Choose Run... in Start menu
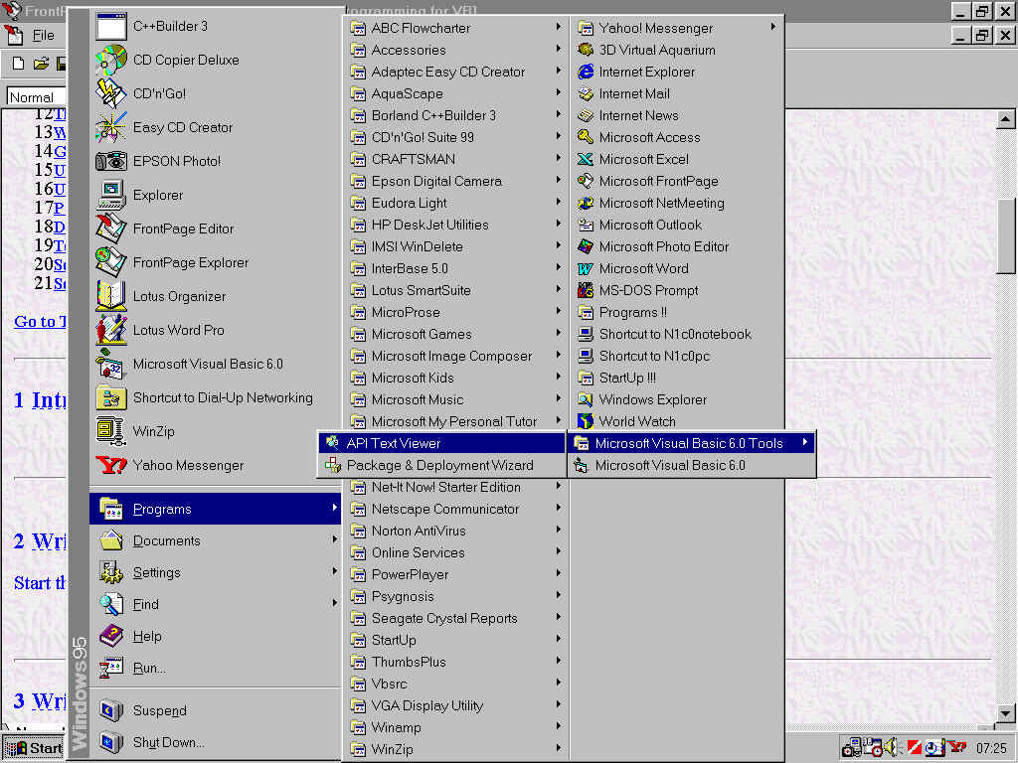The height and width of the screenshot is (763, 1018). click(216, 668)
